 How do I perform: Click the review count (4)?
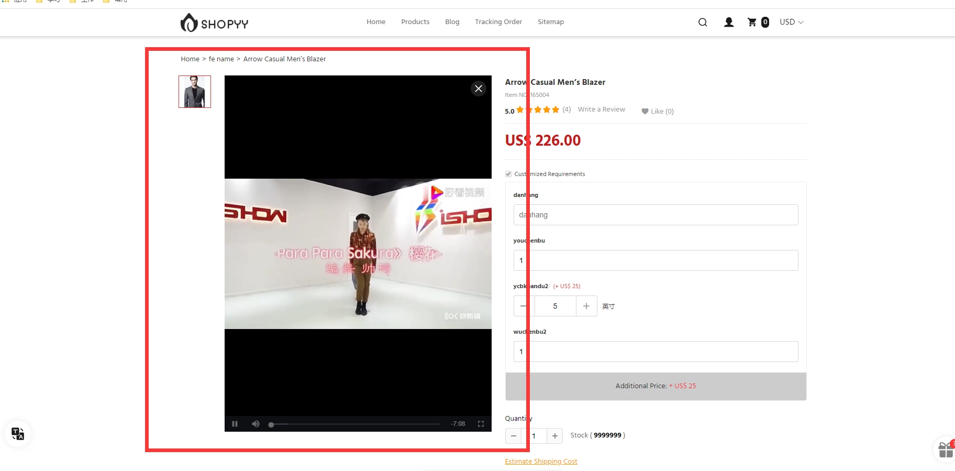tap(567, 109)
